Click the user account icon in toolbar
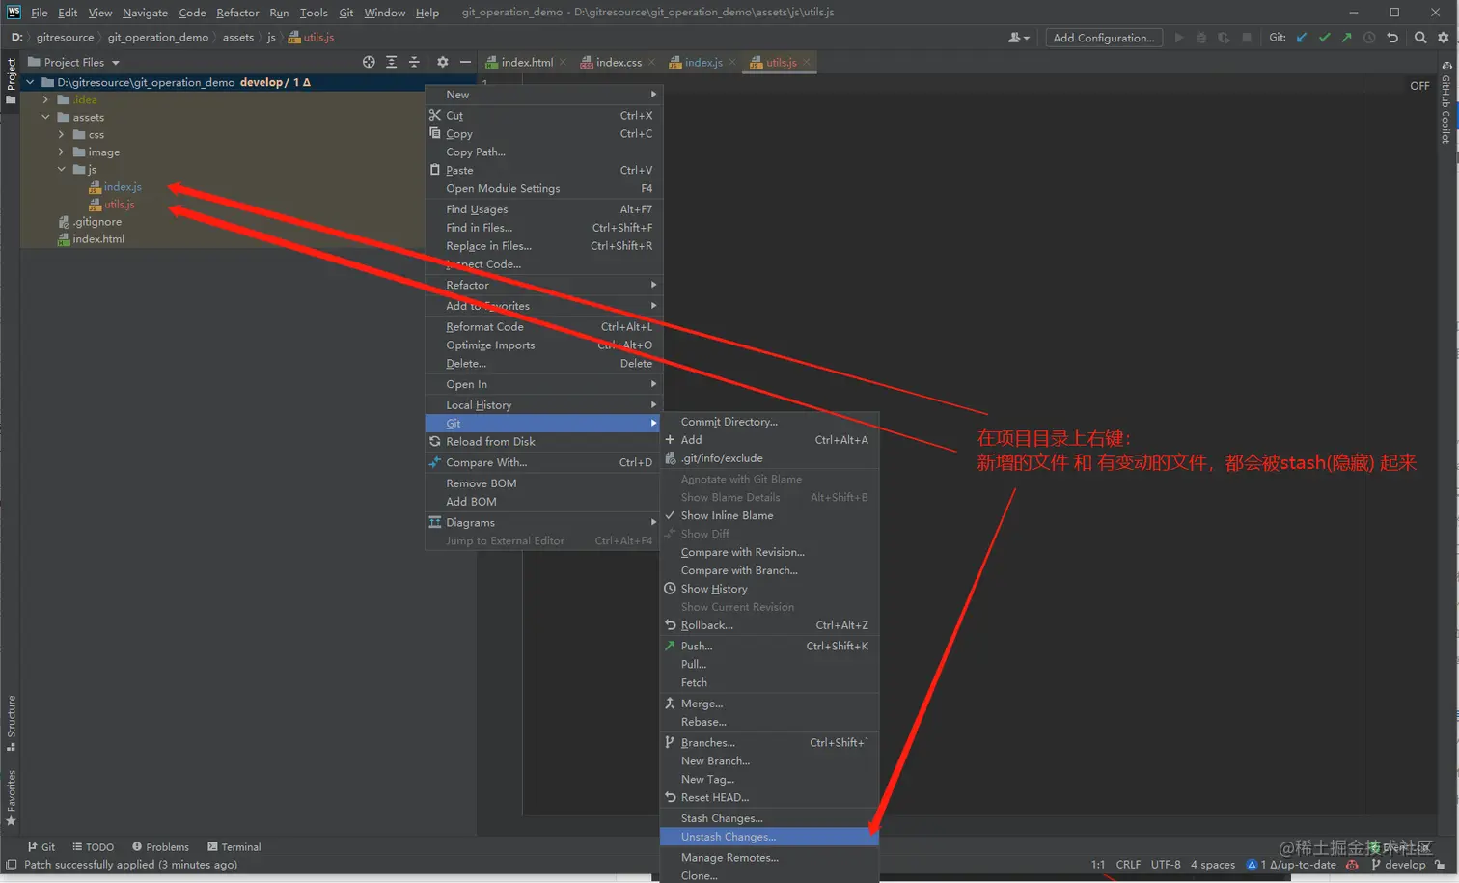 (1018, 38)
